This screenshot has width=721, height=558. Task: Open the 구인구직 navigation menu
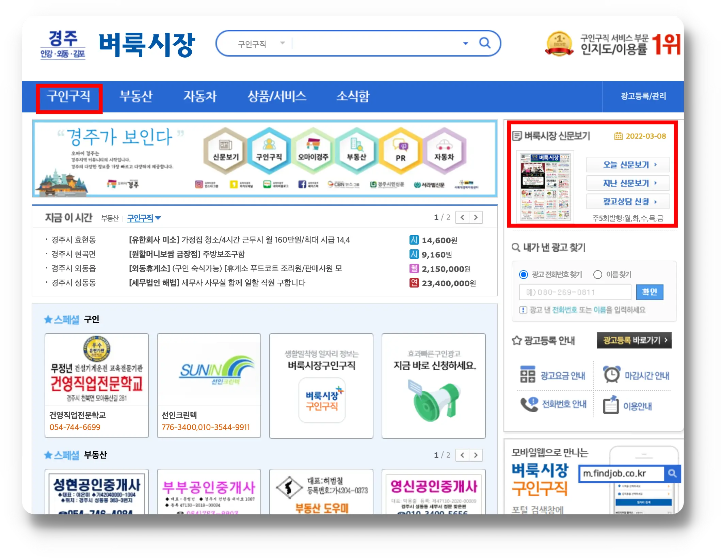pyautogui.click(x=69, y=97)
